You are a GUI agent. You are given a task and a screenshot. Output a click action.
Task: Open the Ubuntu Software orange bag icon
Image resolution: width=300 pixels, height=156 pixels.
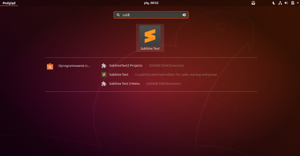[x=50, y=66]
